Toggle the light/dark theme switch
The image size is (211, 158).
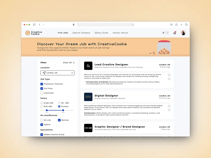pos(165,33)
